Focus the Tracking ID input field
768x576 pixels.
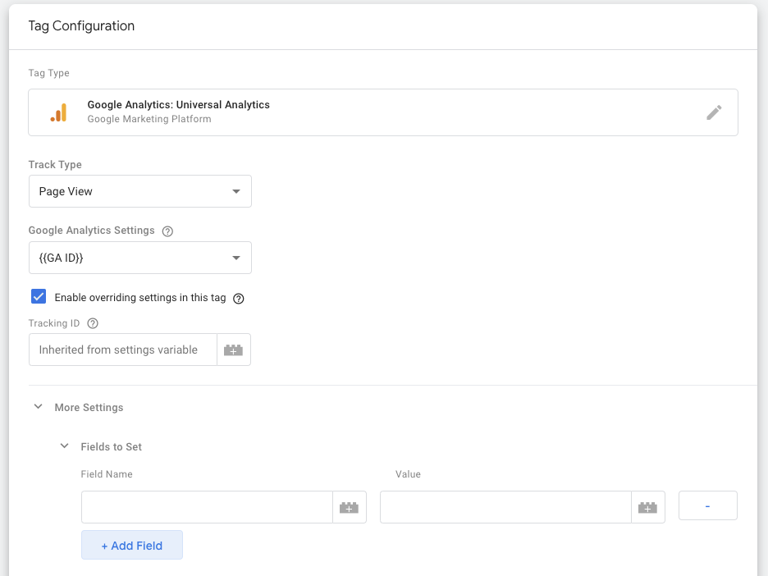click(x=123, y=350)
